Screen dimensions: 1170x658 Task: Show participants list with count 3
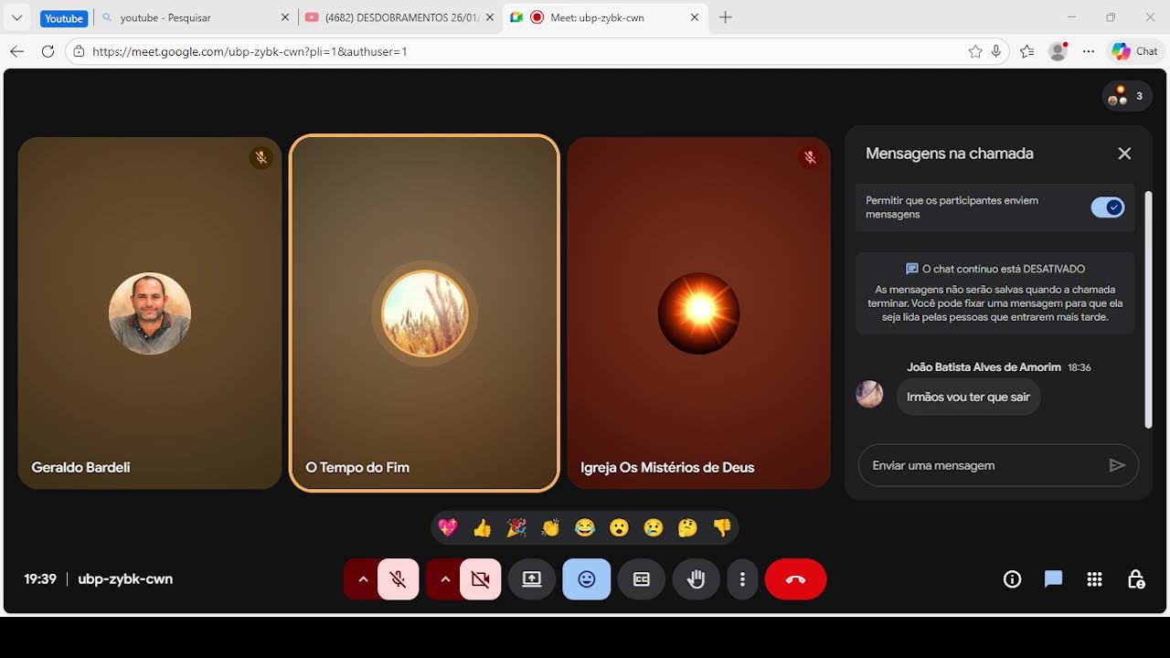1127,95
